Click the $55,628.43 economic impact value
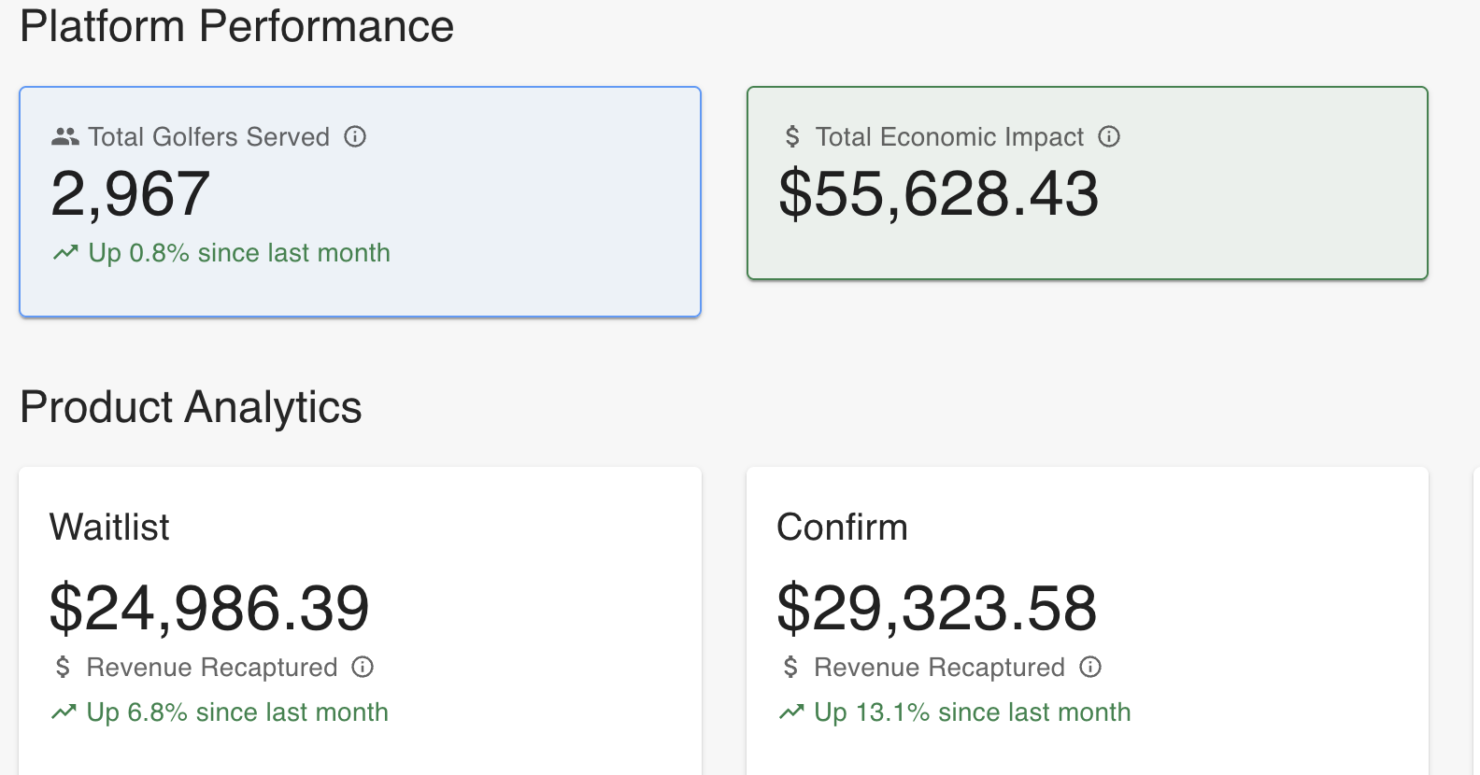 (938, 194)
